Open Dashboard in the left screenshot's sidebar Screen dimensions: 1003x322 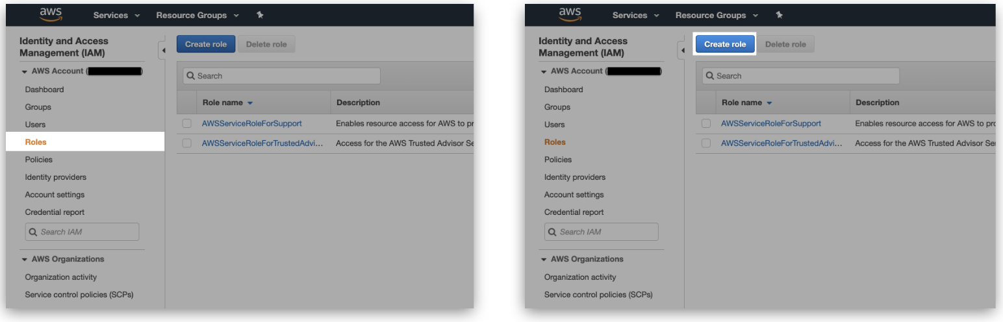click(44, 90)
